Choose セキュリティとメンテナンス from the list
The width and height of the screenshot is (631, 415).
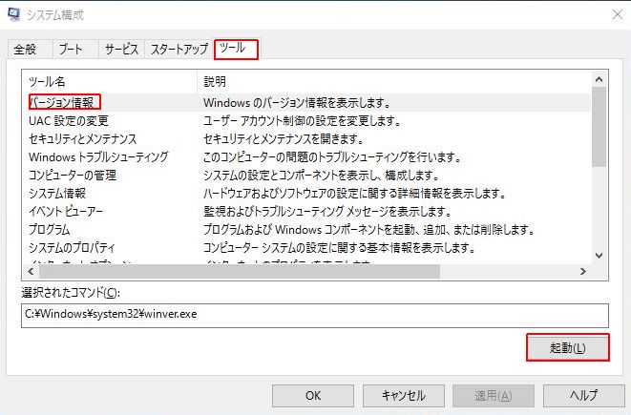click(82, 138)
